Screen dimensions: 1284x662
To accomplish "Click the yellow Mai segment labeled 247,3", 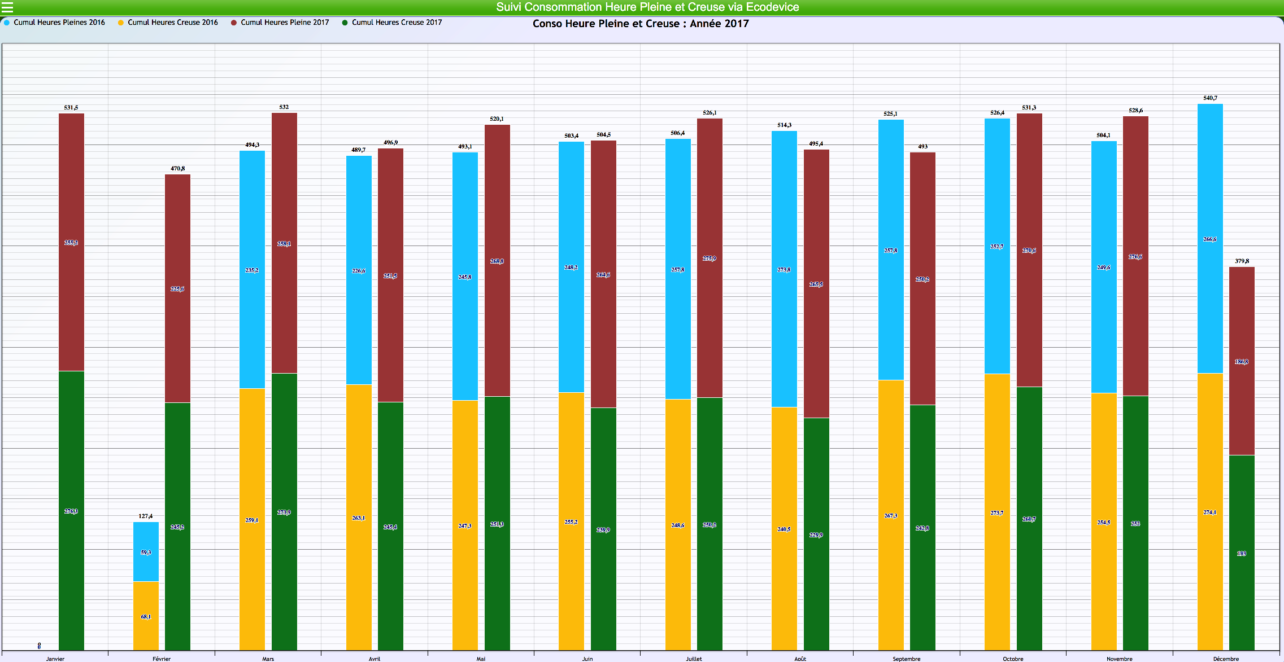I will [465, 525].
